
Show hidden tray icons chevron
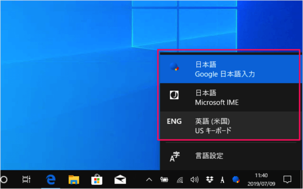[x=149, y=180]
